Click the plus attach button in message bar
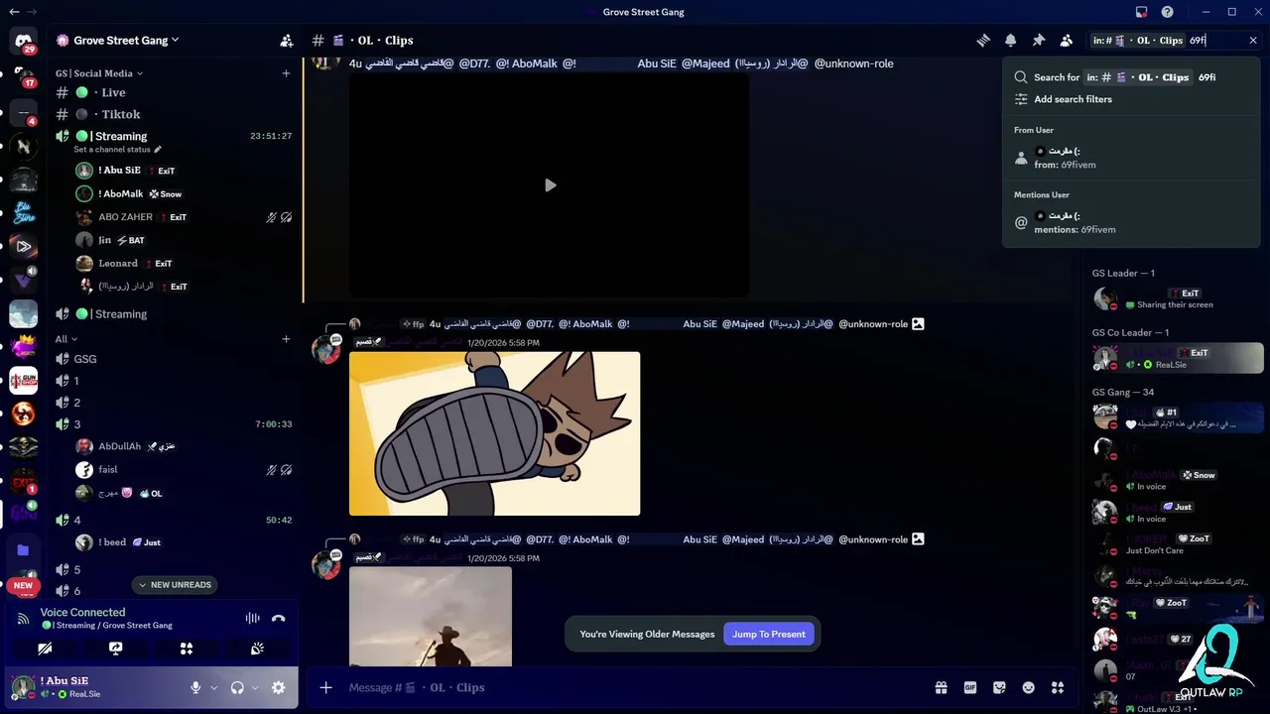Screen dimensions: 1270x714 tap(325, 687)
